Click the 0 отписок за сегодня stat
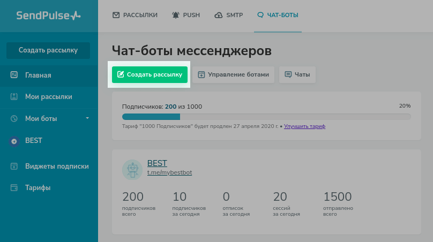Viewport: 433px width, 242px height. point(236,203)
